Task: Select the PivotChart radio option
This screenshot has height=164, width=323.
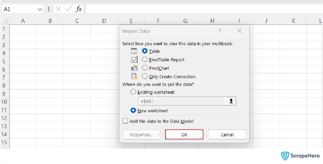Action: pyautogui.click(x=145, y=68)
